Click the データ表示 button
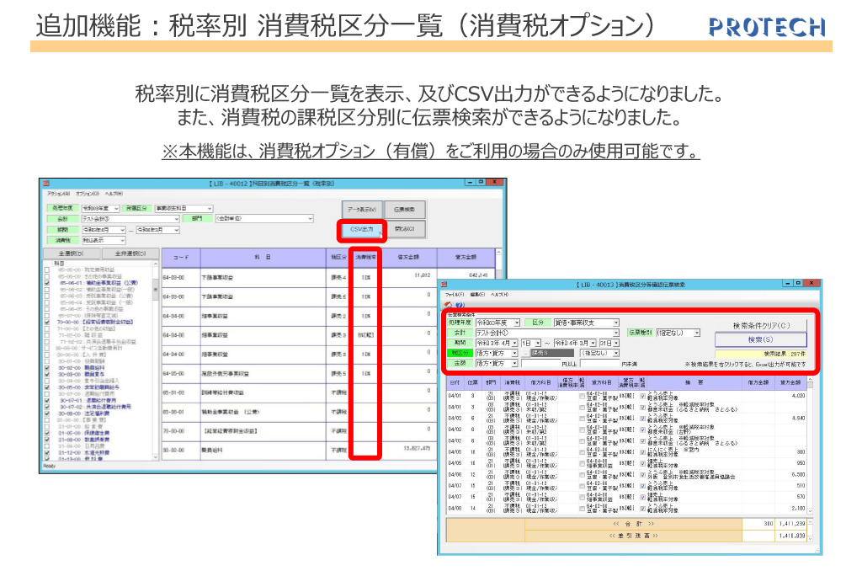The image size is (862, 571). [362, 209]
